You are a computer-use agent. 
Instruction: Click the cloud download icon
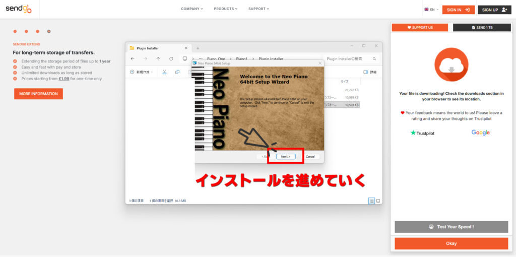click(451, 65)
